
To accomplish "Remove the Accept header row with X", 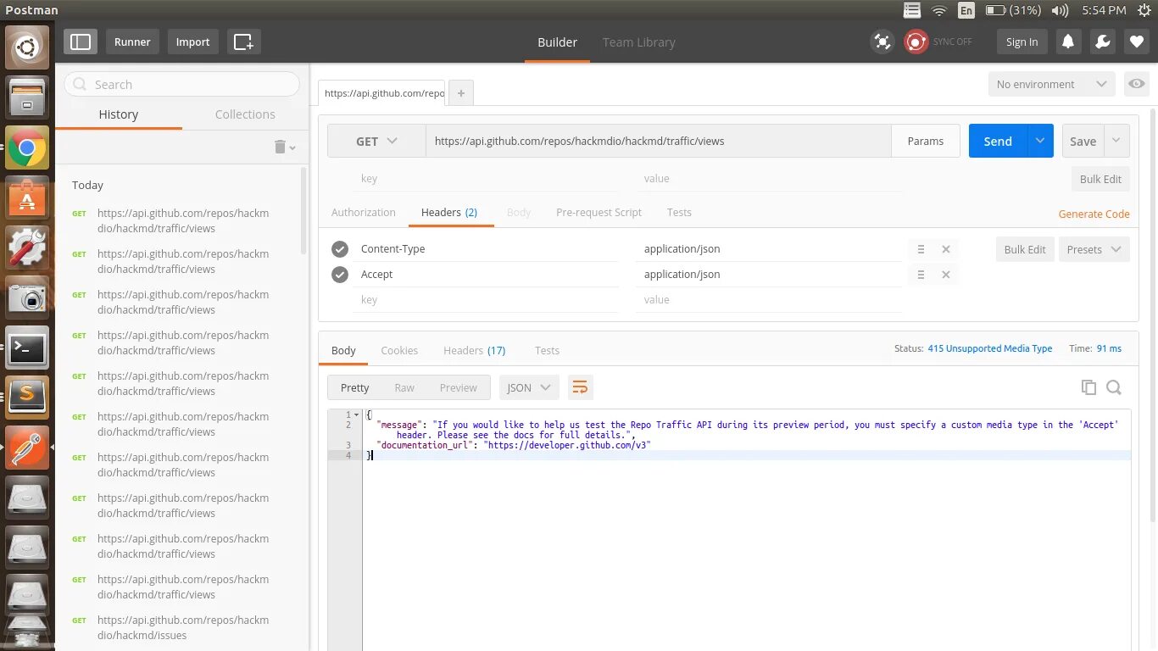I will click(945, 275).
